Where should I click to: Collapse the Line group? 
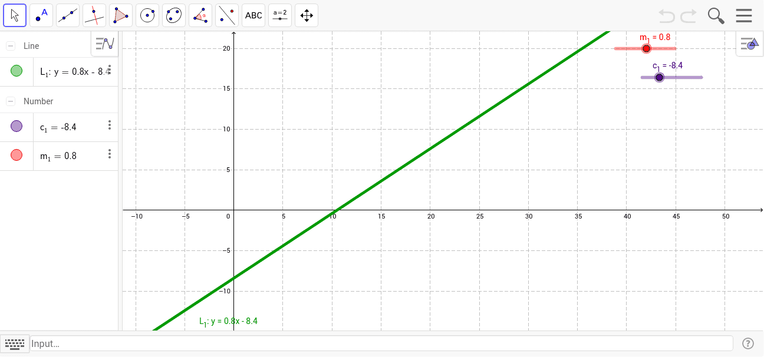tap(11, 46)
